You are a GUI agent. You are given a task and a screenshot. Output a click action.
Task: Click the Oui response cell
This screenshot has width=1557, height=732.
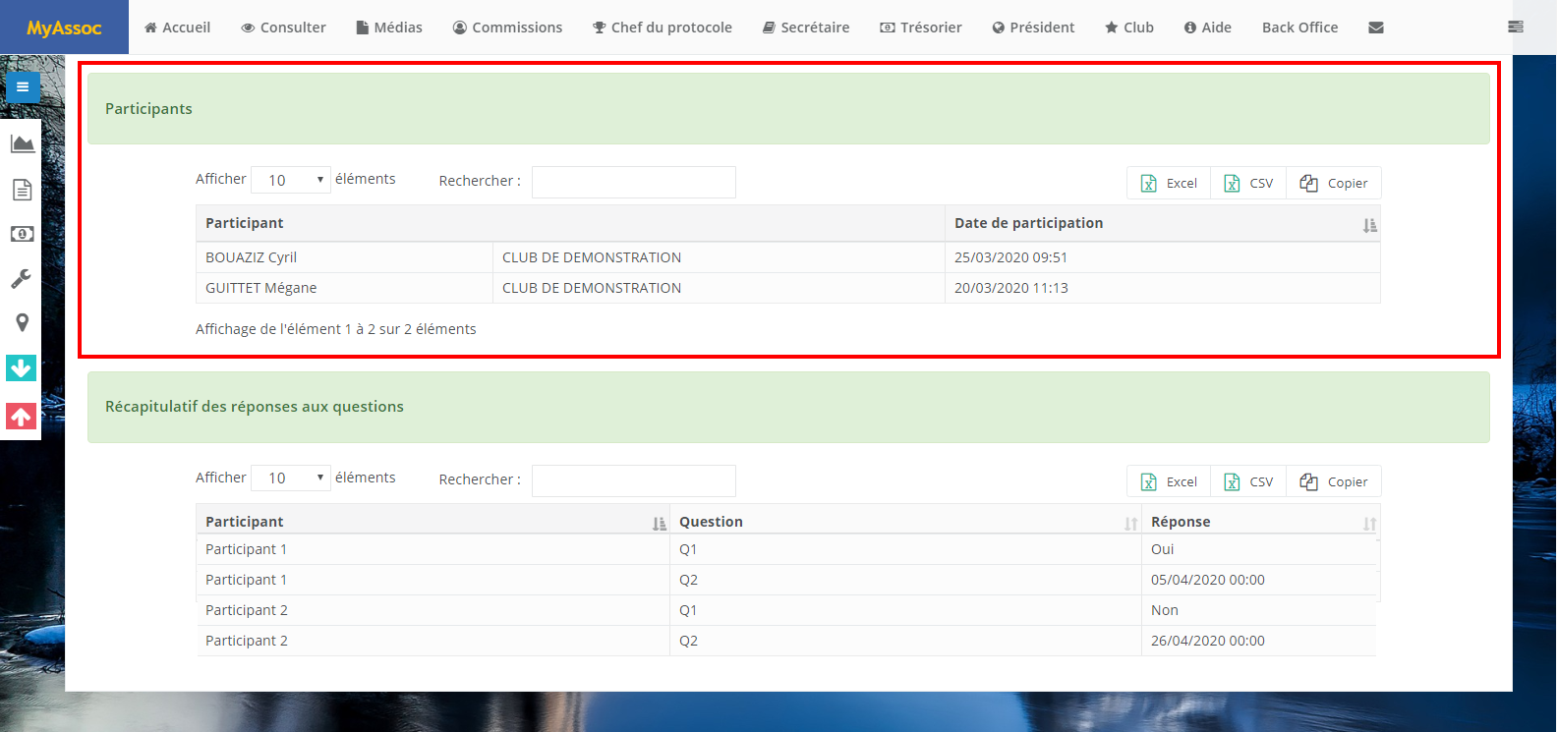[x=1261, y=549]
